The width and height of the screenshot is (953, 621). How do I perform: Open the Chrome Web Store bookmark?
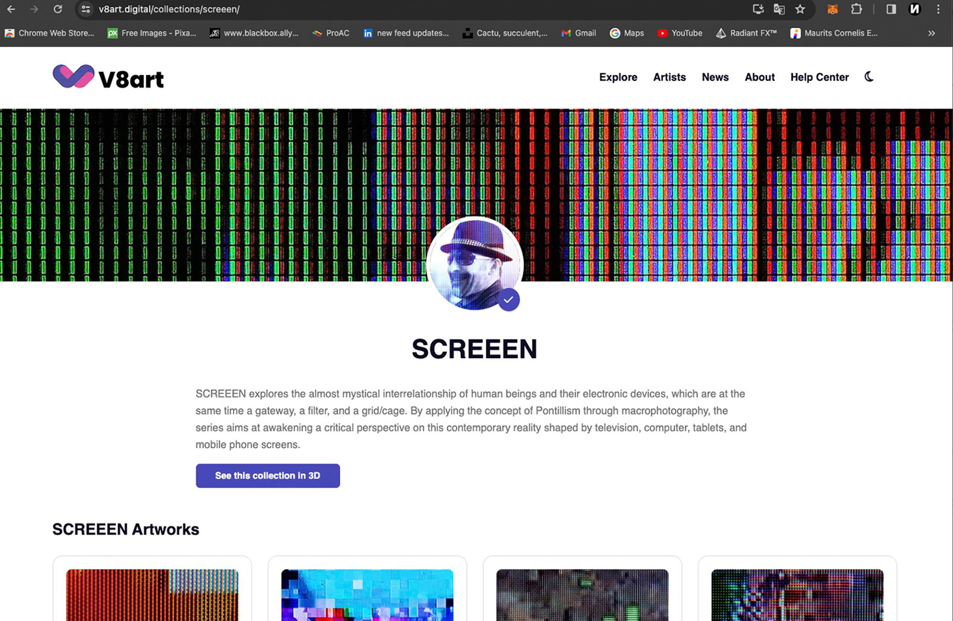pos(49,33)
